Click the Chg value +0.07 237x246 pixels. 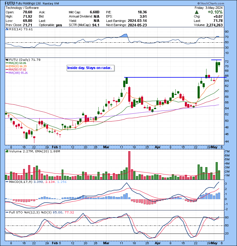click(218, 16)
